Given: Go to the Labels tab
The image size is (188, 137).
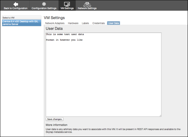Looking at the screenshot, I should [x=85, y=23].
